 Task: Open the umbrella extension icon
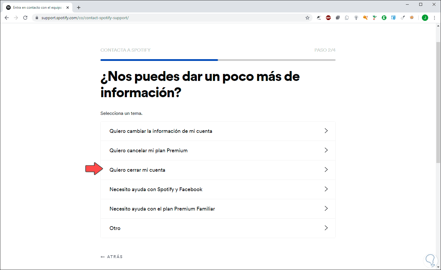click(319, 18)
